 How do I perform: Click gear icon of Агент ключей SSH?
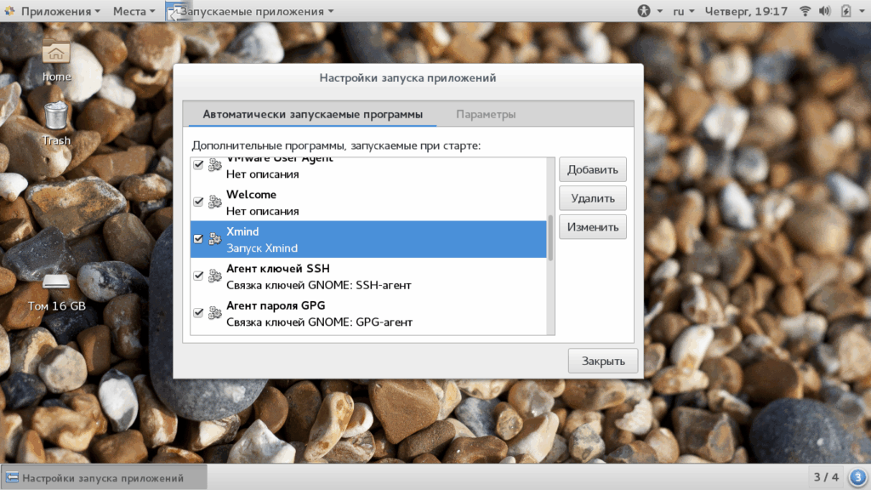[215, 276]
